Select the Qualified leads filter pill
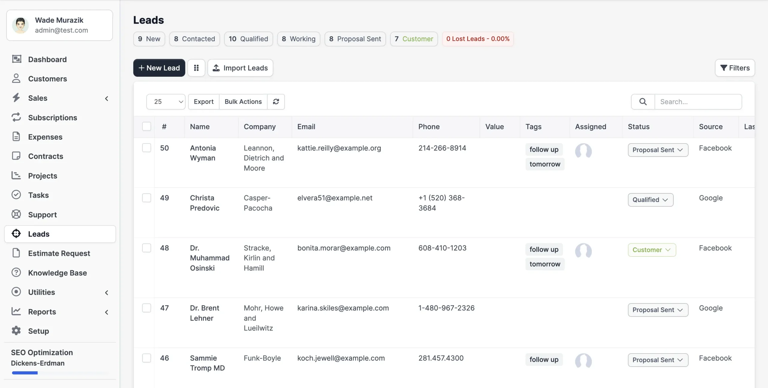The height and width of the screenshot is (388, 768). (248, 39)
